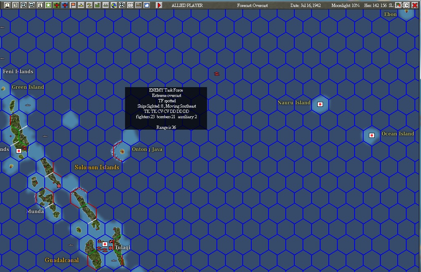Toggle the railway and road overlay icon
421x272 pixels.
[x=139, y=5]
